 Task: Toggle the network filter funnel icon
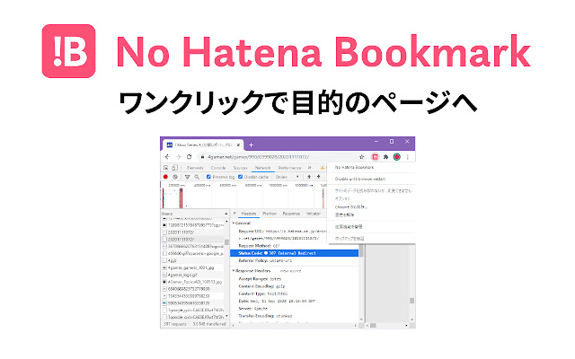click(188, 177)
